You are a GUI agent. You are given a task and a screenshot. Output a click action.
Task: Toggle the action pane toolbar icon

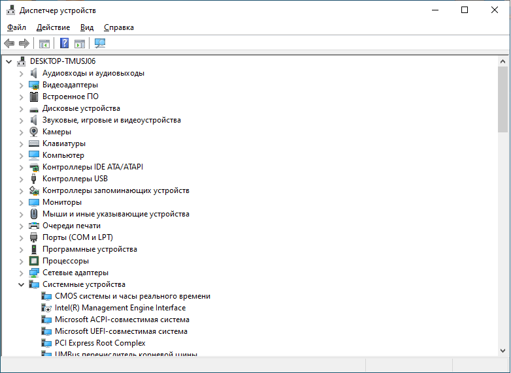80,43
